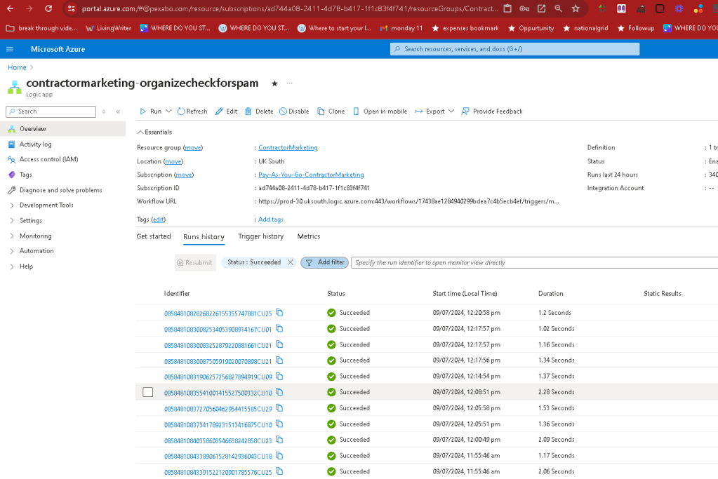Switch to the Get started tab
Screen dimensions: 718x479
pyautogui.click(x=154, y=236)
